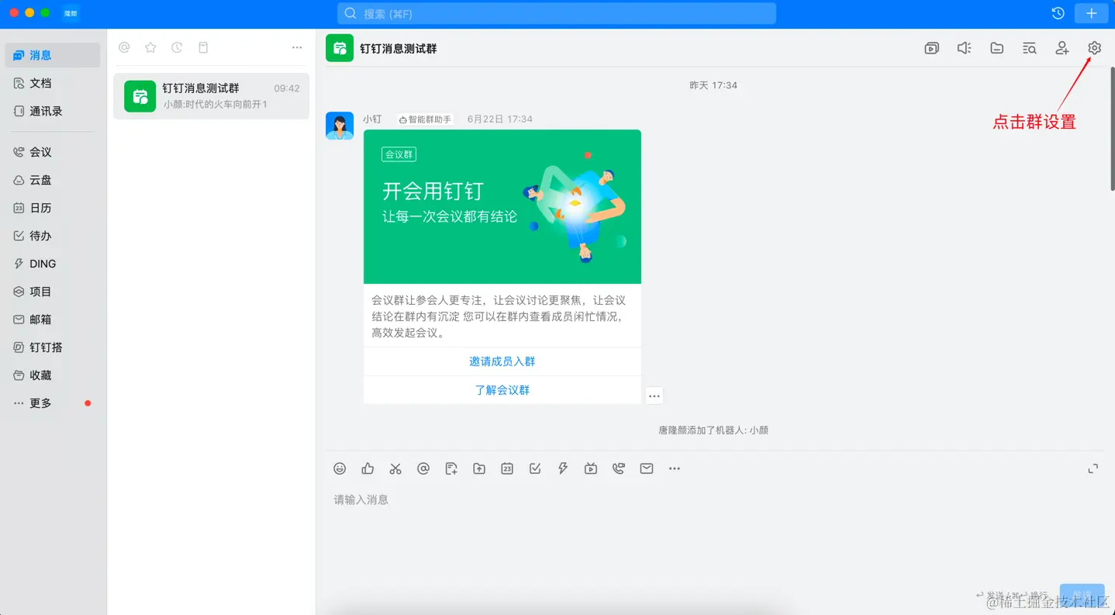Image resolution: width=1115 pixels, height=615 pixels.
Task: Open 项目 in sidebar
Action: coord(53,292)
